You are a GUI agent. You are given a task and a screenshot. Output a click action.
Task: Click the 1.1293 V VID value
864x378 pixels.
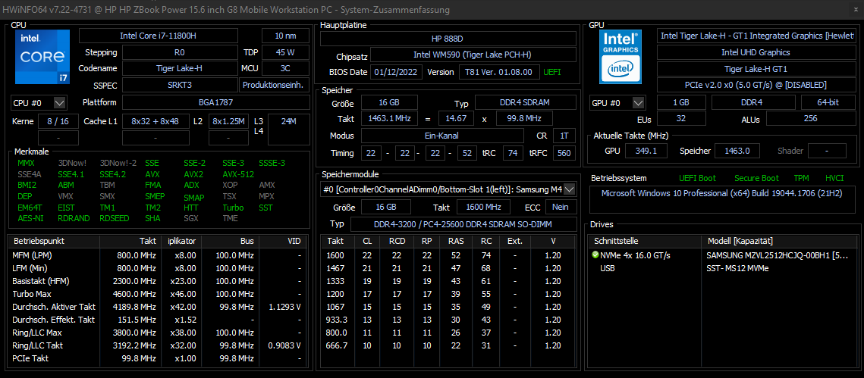tap(284, 307)
